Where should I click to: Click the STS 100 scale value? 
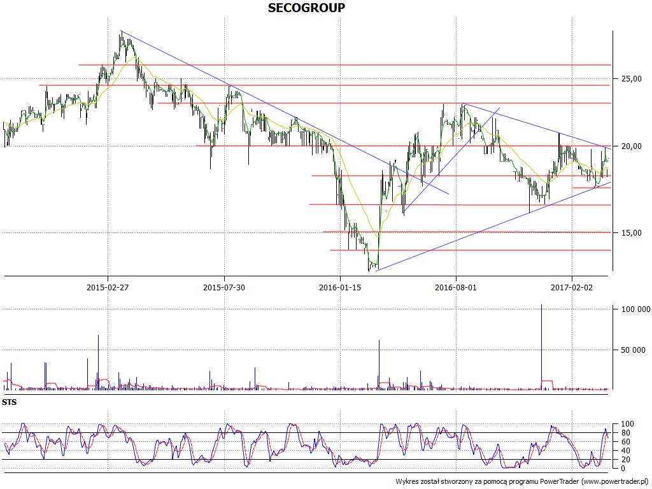pyautogui.click(x=627, y=424)
